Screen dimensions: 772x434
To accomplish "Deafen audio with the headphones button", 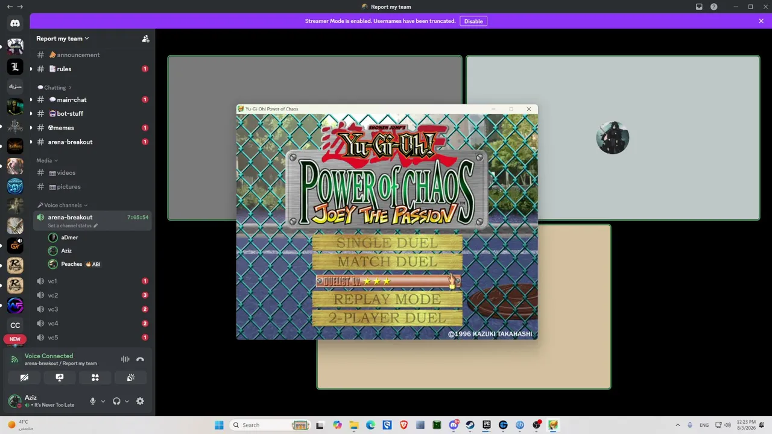I will coord(116,401).
